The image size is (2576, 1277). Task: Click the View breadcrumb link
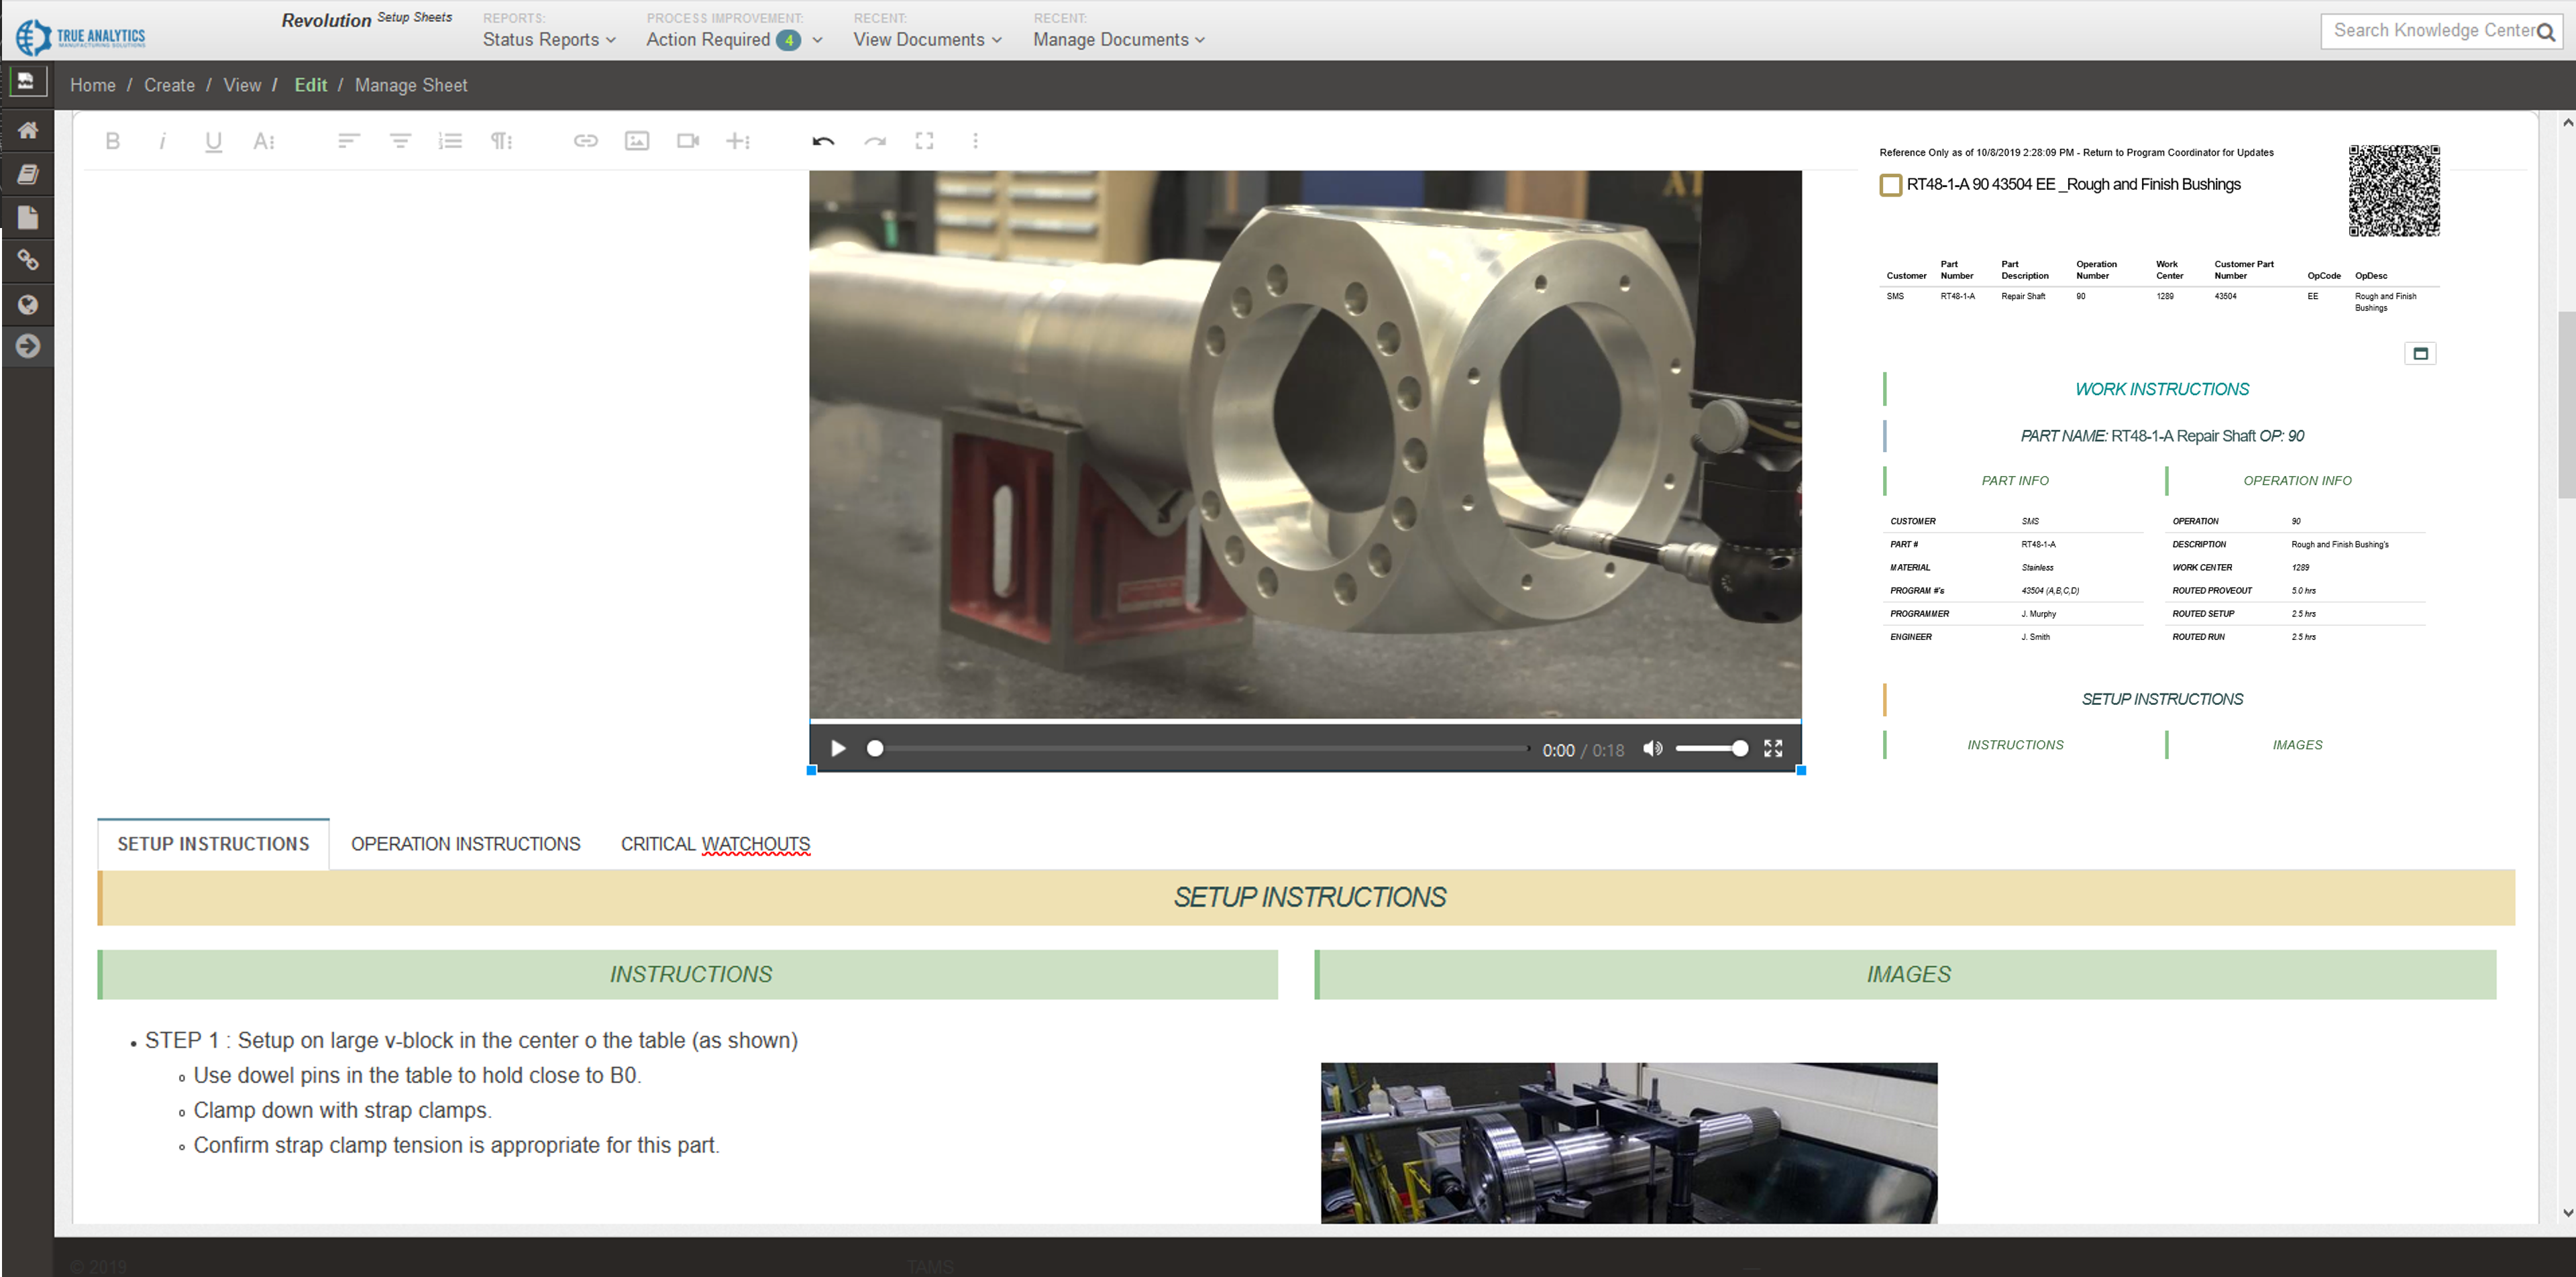(x=242, y=85)
